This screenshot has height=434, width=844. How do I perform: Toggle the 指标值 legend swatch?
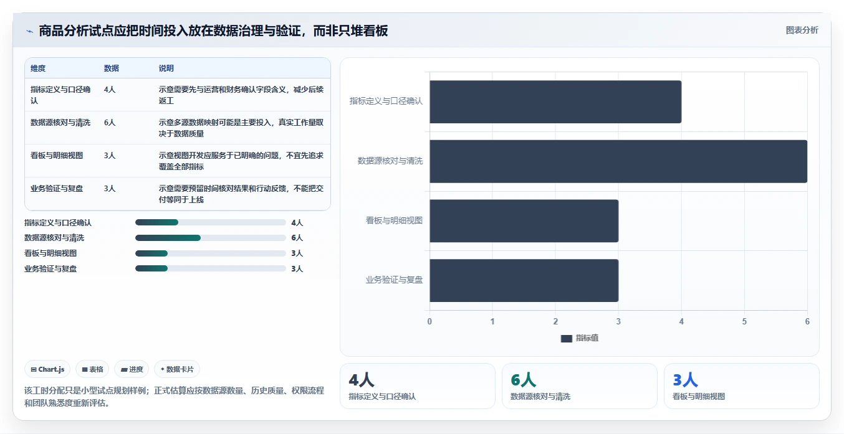[566, 338]
